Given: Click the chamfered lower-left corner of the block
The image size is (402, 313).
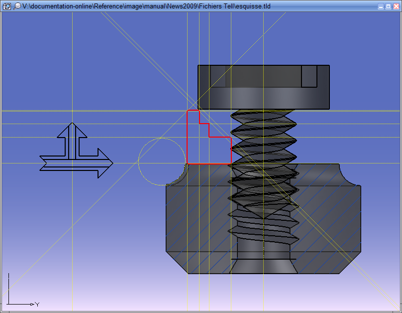Looking at the screenshot, I should (176, 262).
